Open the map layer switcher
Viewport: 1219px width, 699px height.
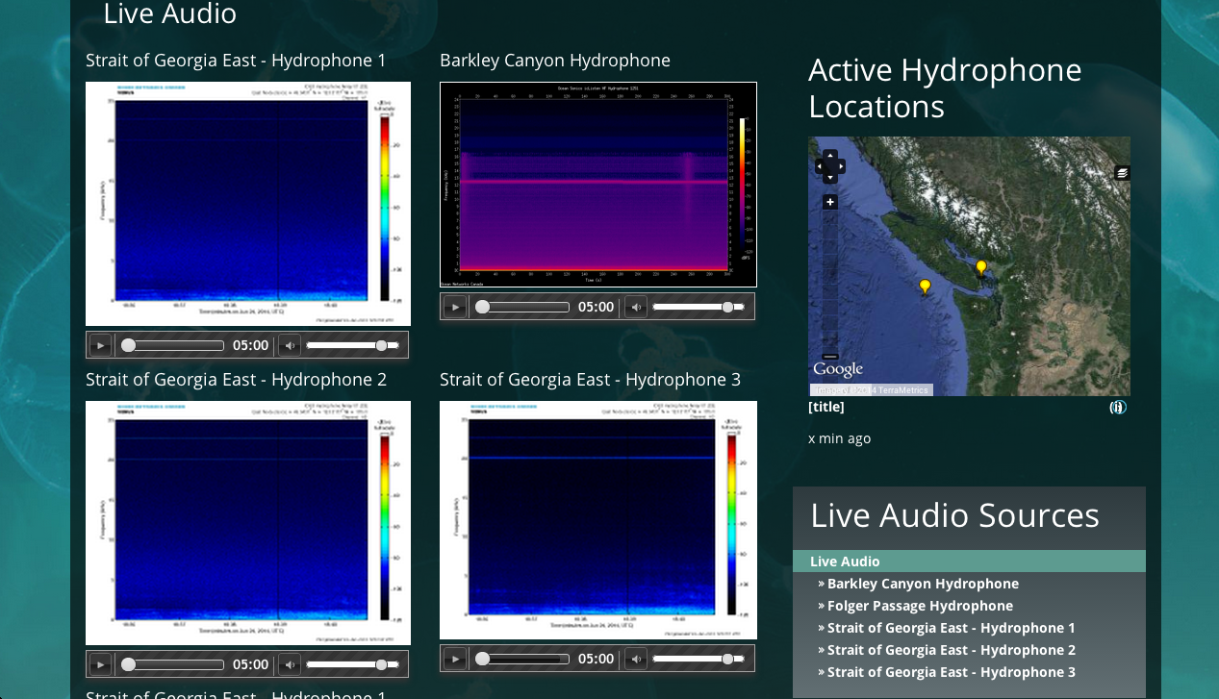tap(1122, 173)
